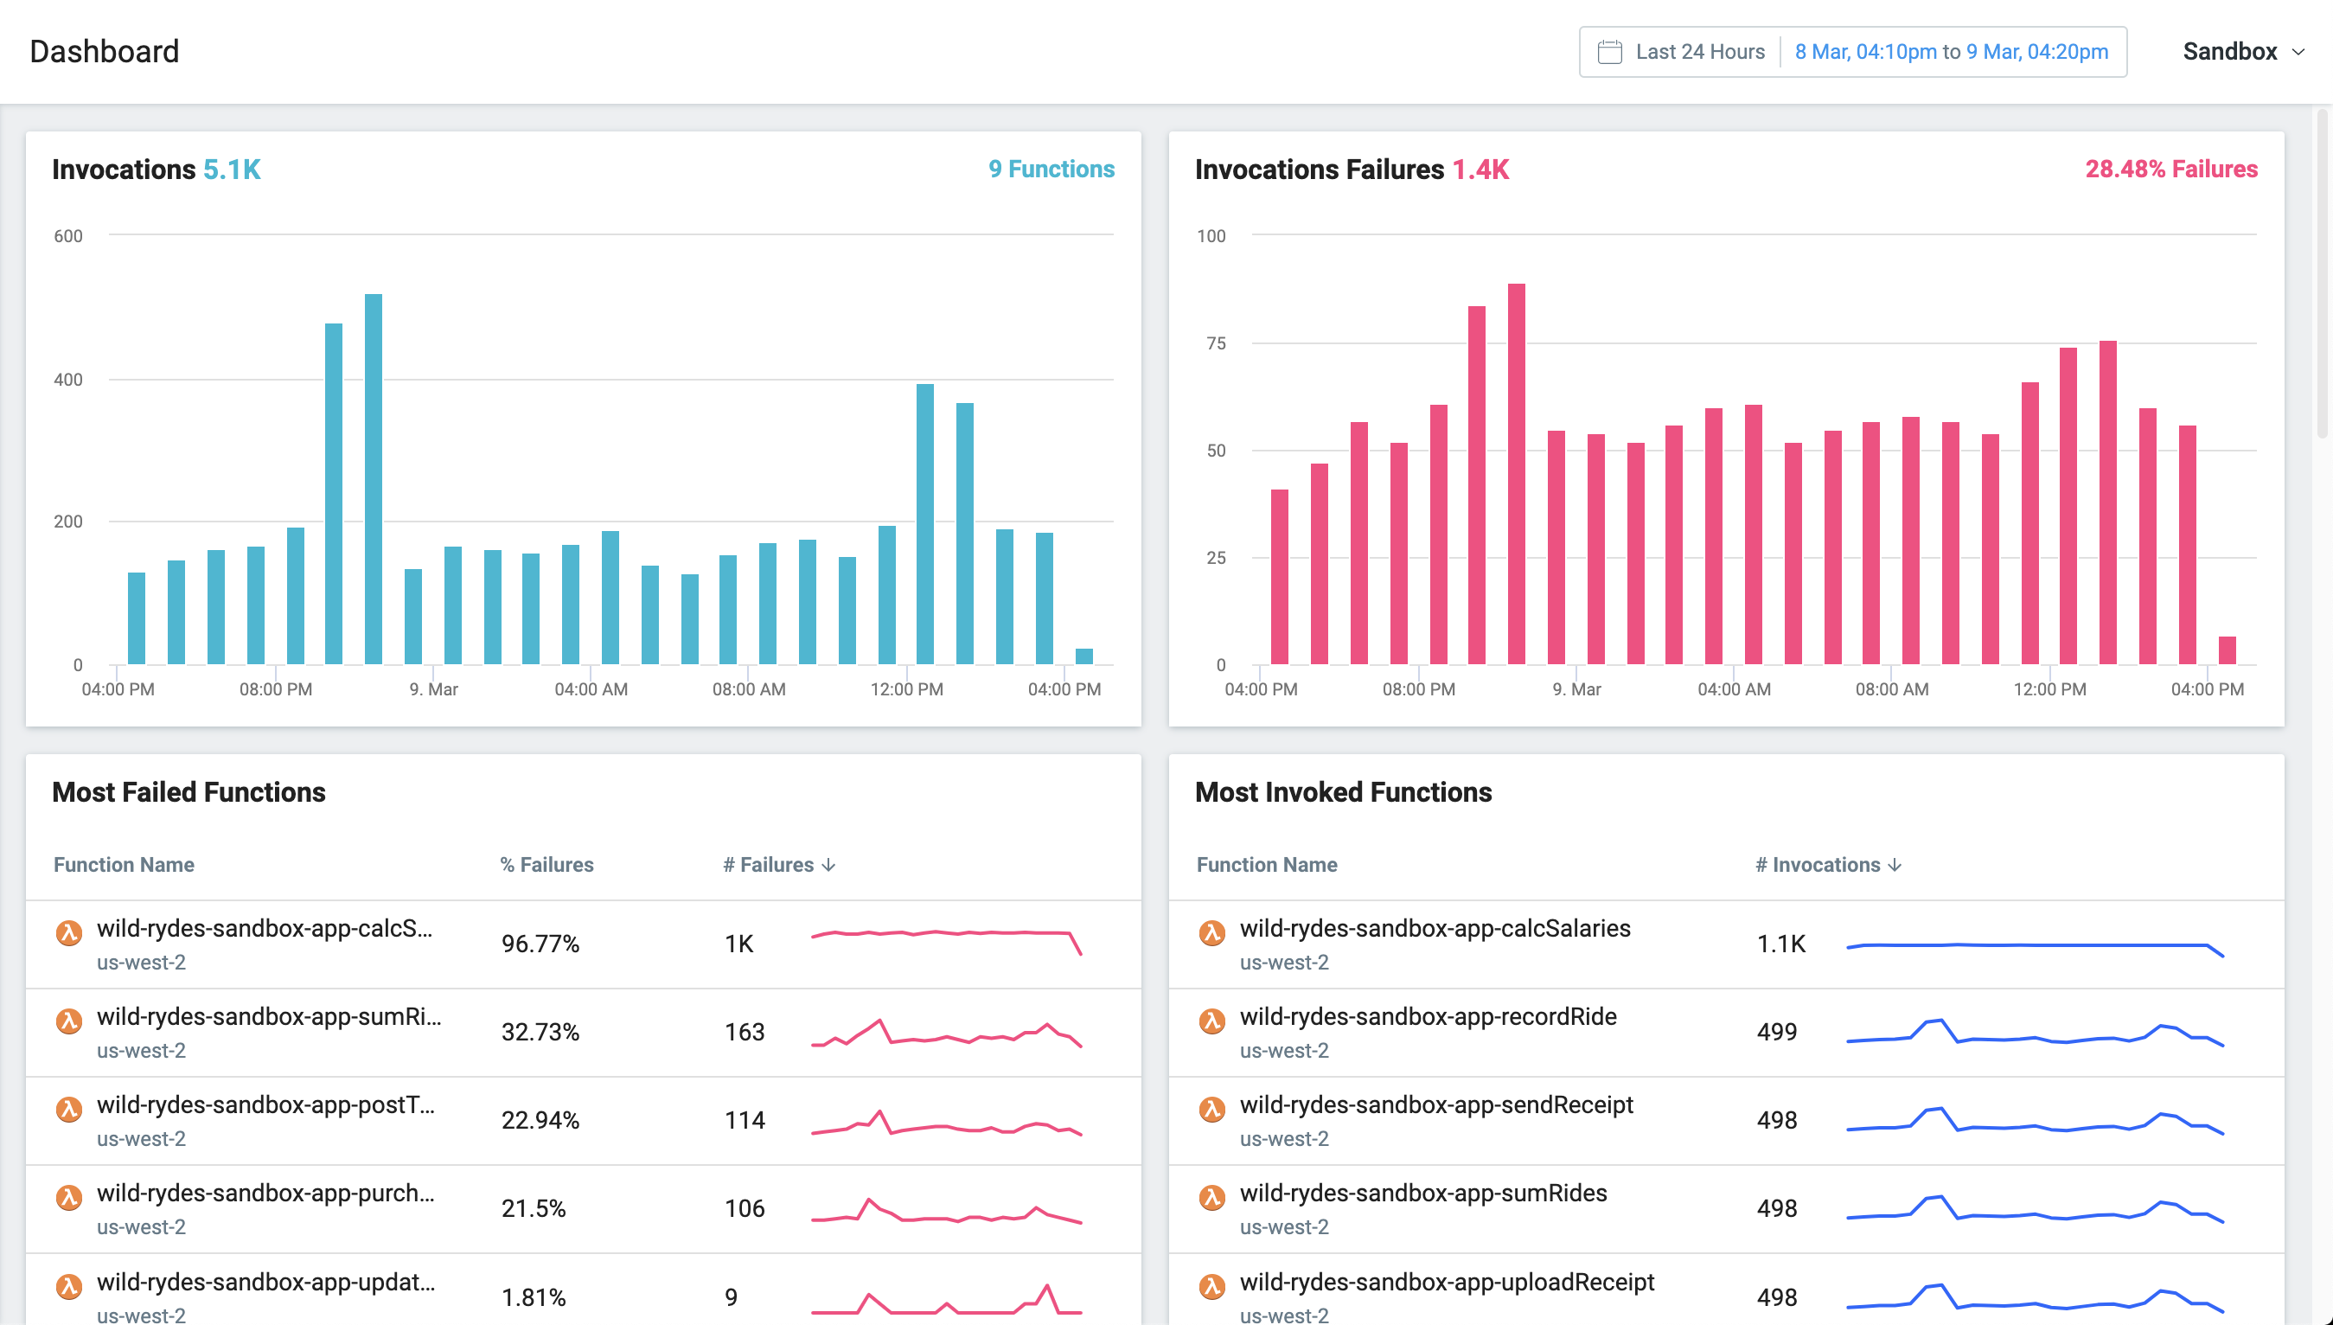Sort by # Failures column arrow

828,865
